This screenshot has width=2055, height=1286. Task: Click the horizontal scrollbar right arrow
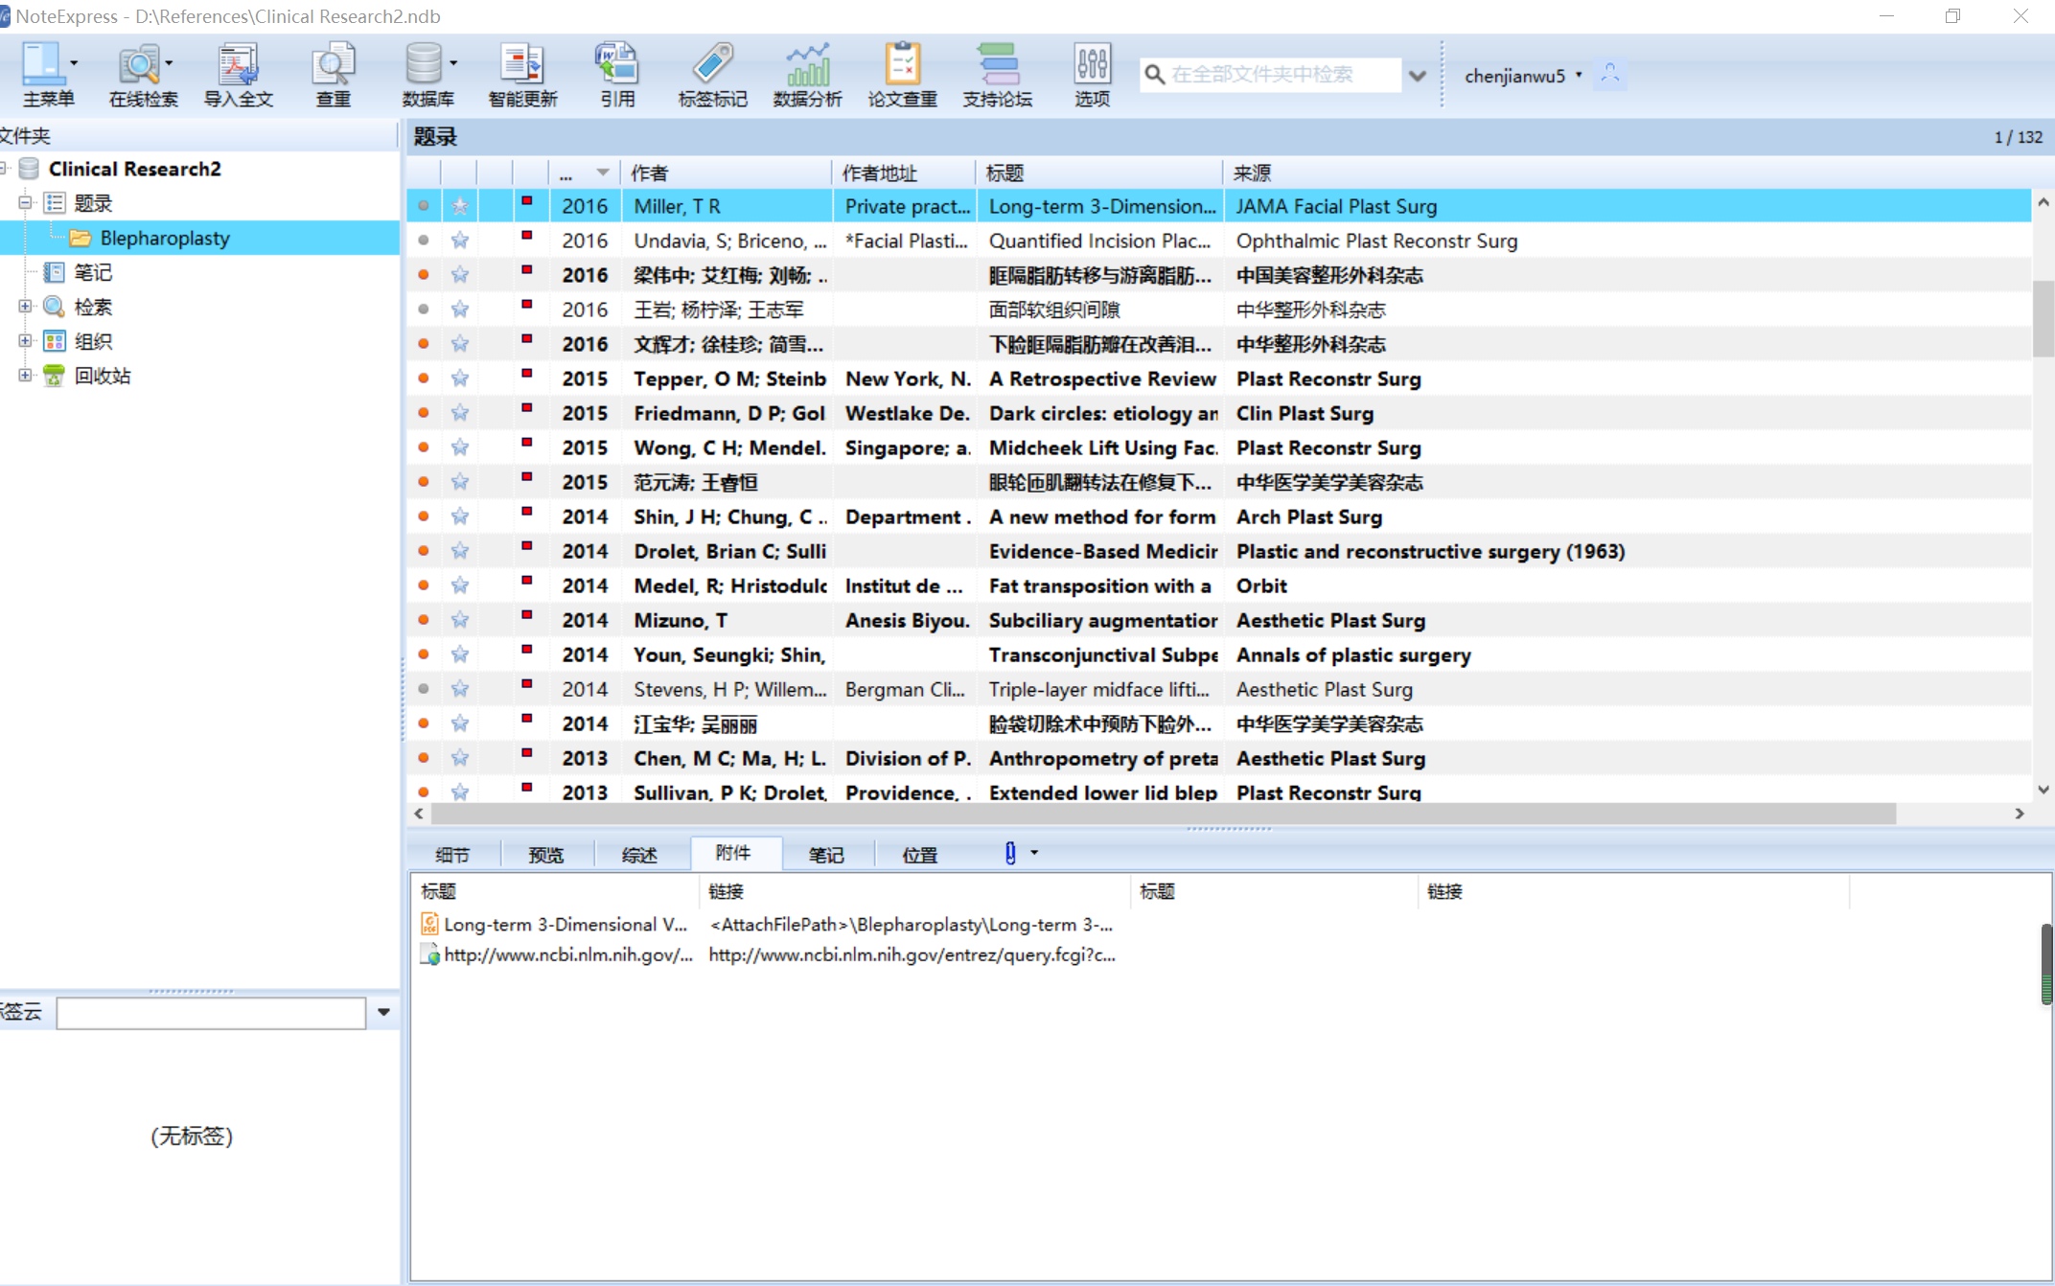click(x=2020, y=814)
